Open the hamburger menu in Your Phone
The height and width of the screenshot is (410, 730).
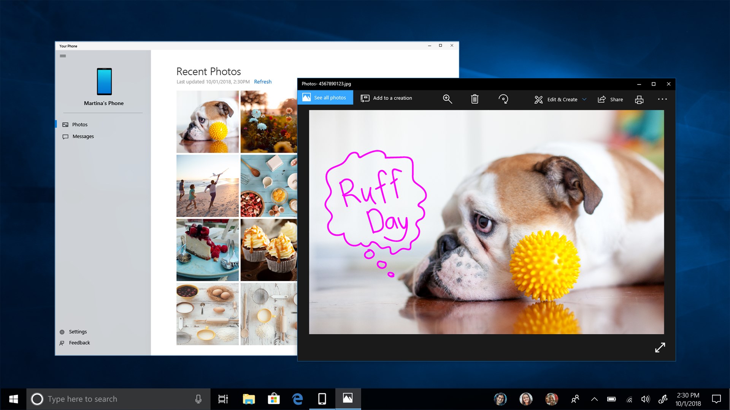click(63, 56)
